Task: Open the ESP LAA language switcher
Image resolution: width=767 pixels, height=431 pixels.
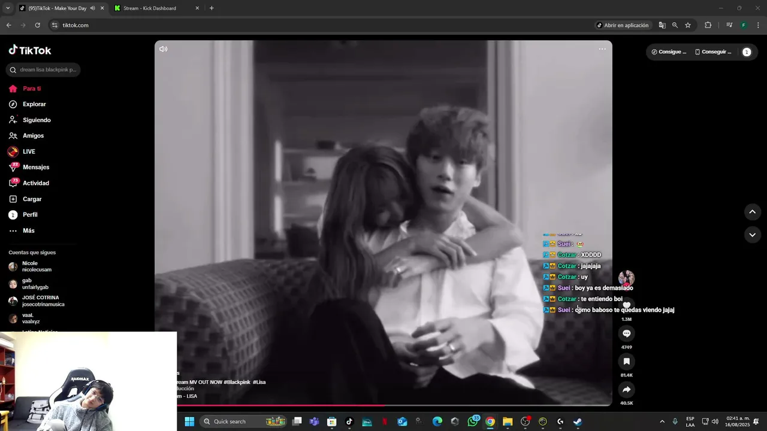Action: click(690, 421)
